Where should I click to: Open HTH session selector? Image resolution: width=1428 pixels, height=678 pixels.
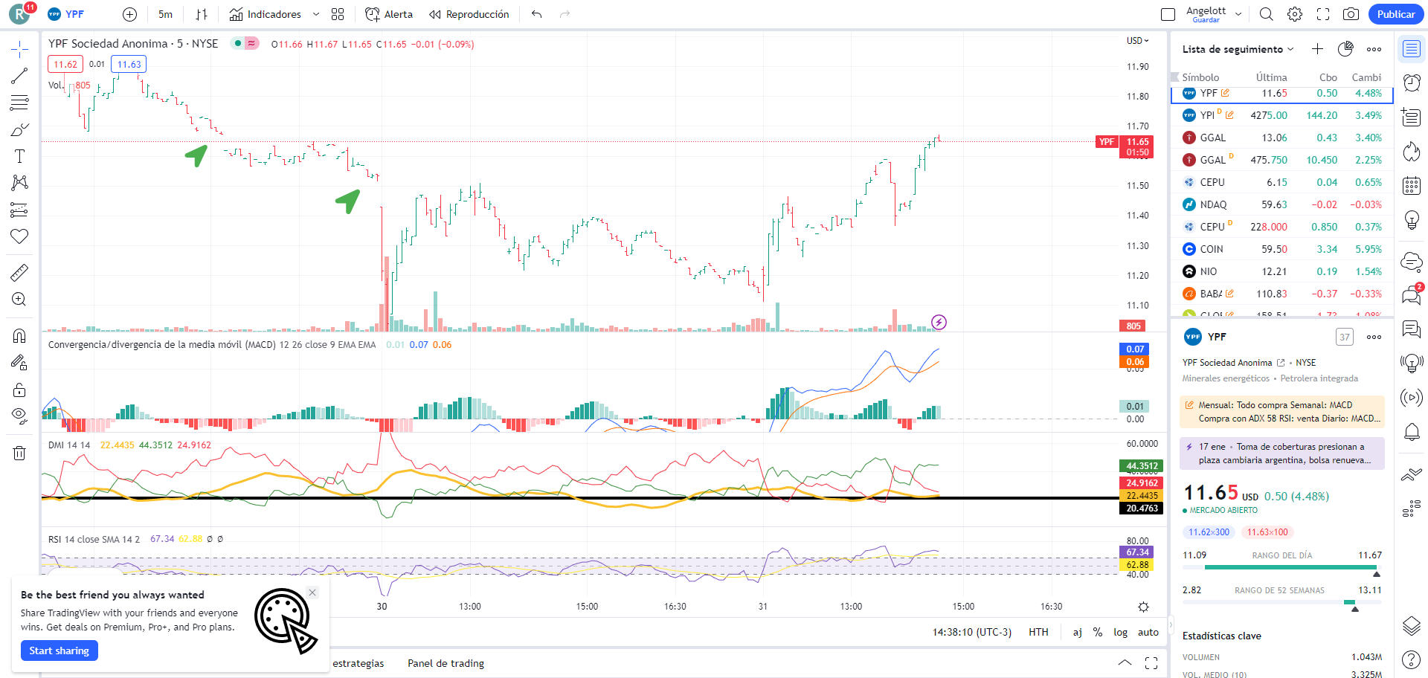tap(1038, 632)
